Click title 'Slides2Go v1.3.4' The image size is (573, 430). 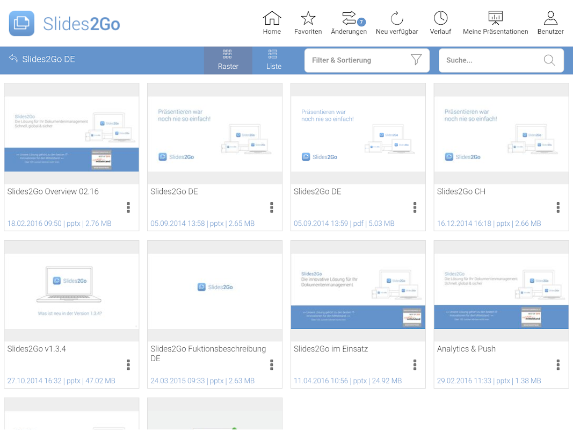click(37, 349)
